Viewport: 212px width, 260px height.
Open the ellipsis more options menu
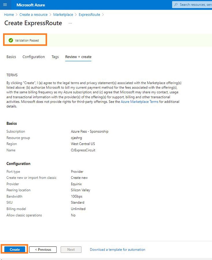70,23
